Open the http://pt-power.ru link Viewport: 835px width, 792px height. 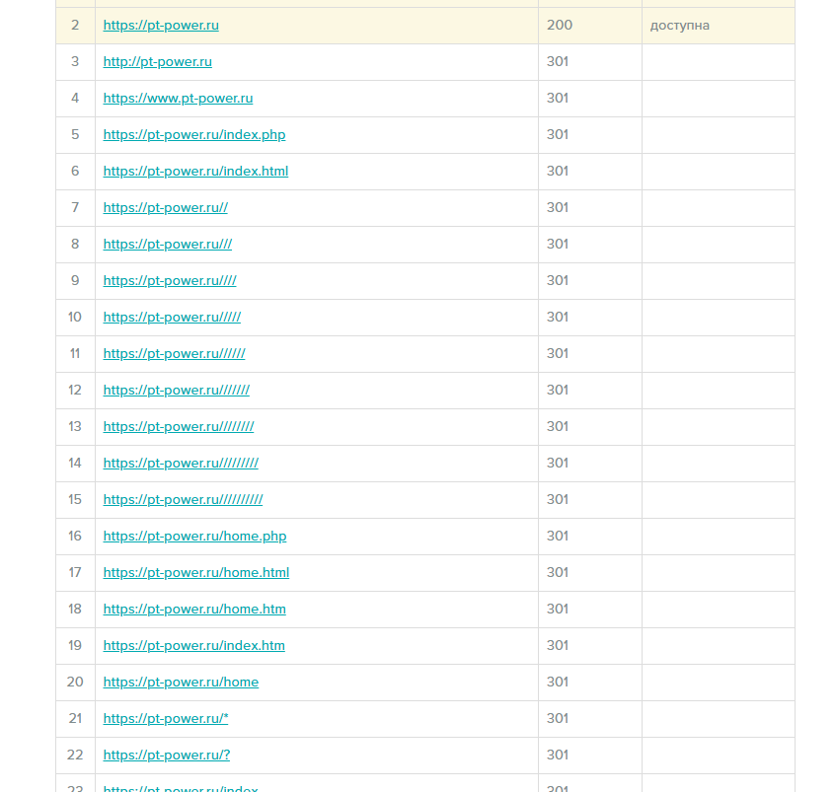click(158, 62)
